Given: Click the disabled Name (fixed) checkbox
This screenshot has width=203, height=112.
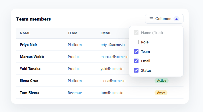Looking at the screenshot, I should (x=136, y=33).
